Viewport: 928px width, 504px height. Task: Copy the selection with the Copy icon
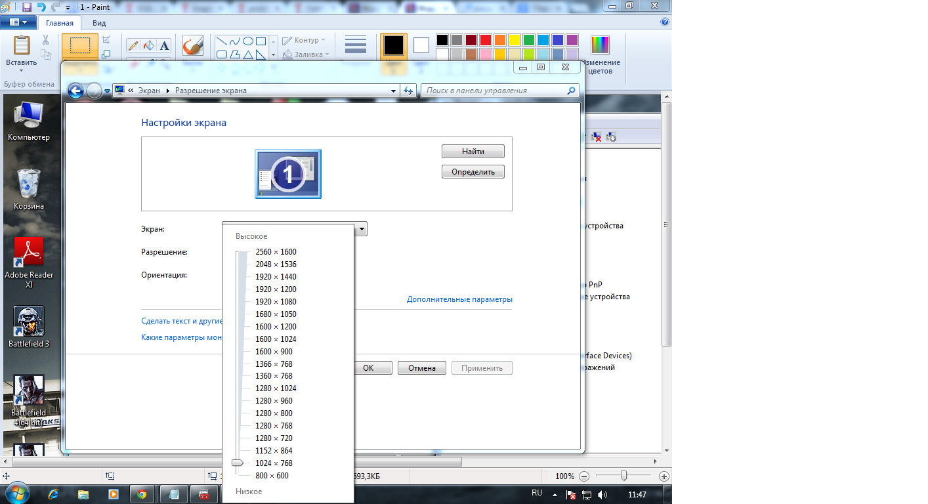(x=45, y=54)
